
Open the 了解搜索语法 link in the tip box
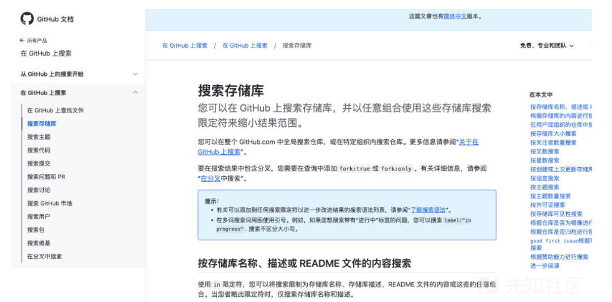pos(428,210)
